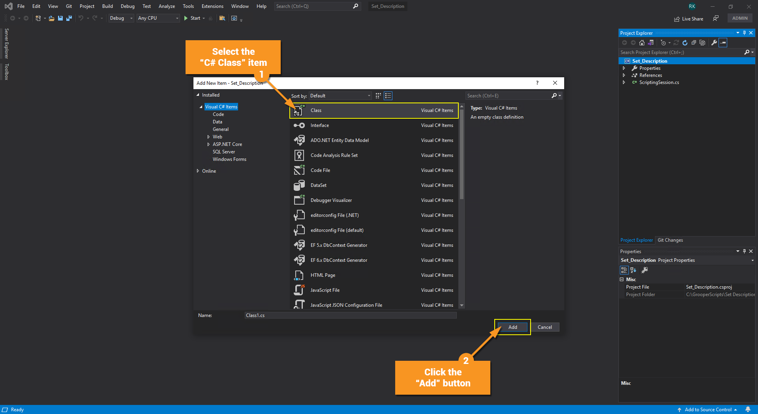This screenshot has height=414, width=758.
Task: Choose ADO.NET Entity Data Model template
Action: (x=374, y=140)
